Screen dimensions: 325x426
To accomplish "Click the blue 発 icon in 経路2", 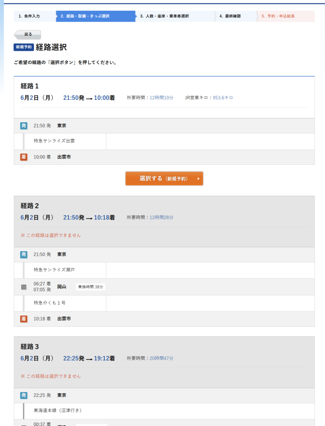I will (x=24, y=254).
